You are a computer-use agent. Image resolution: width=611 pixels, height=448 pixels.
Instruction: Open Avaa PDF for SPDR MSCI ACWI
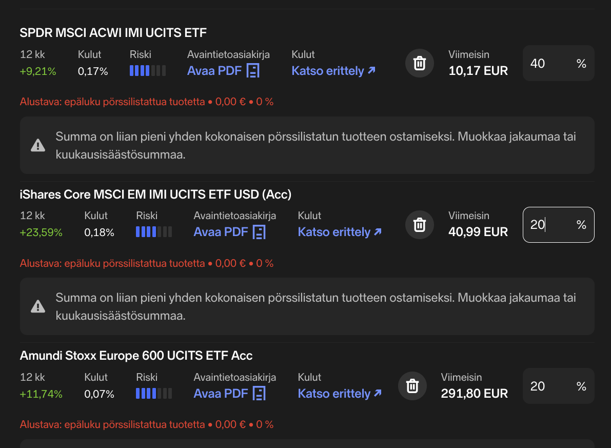click(x=214, y=71)
